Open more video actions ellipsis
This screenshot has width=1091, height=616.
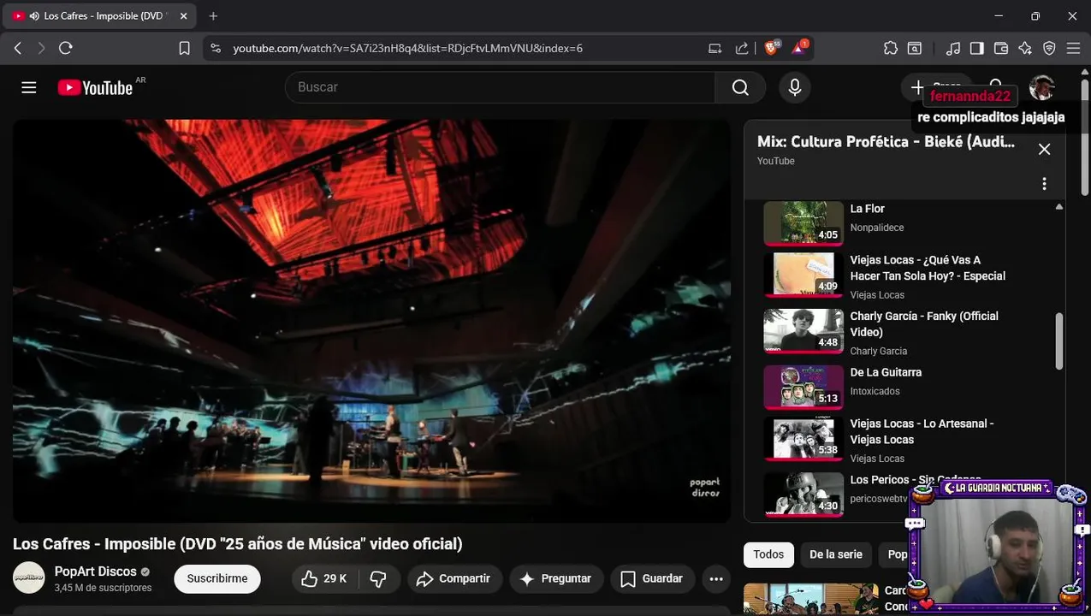pyautogui.click(x=716, y=579)
